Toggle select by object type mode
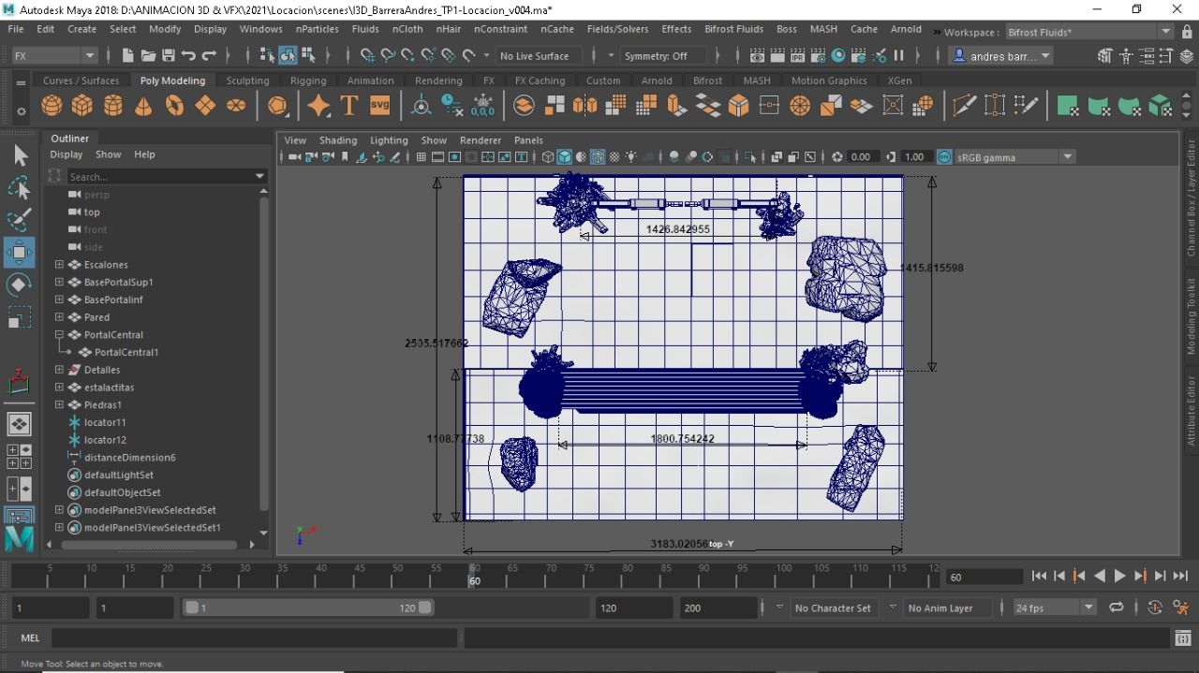1199x673 pixels. [288, 56]
